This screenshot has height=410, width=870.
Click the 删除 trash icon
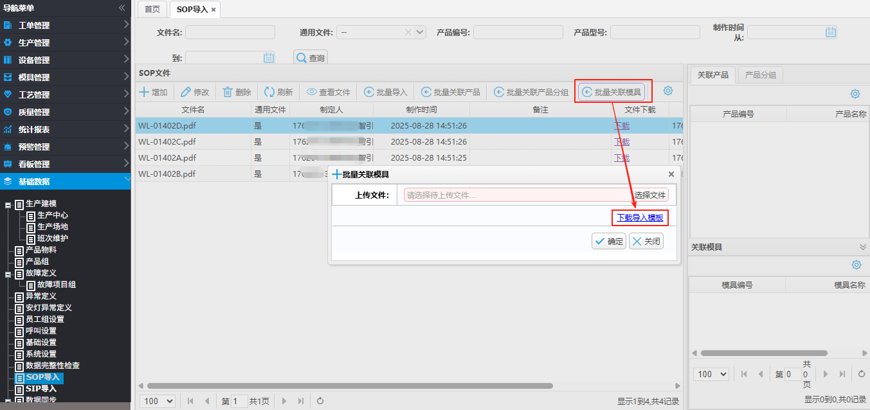point(228,92)
